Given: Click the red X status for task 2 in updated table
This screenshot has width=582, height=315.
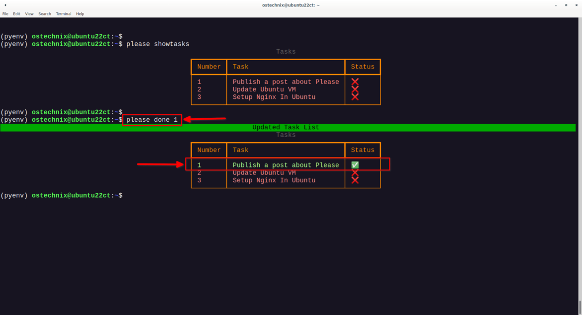Looking at the screenshot, I should (355, 173).
